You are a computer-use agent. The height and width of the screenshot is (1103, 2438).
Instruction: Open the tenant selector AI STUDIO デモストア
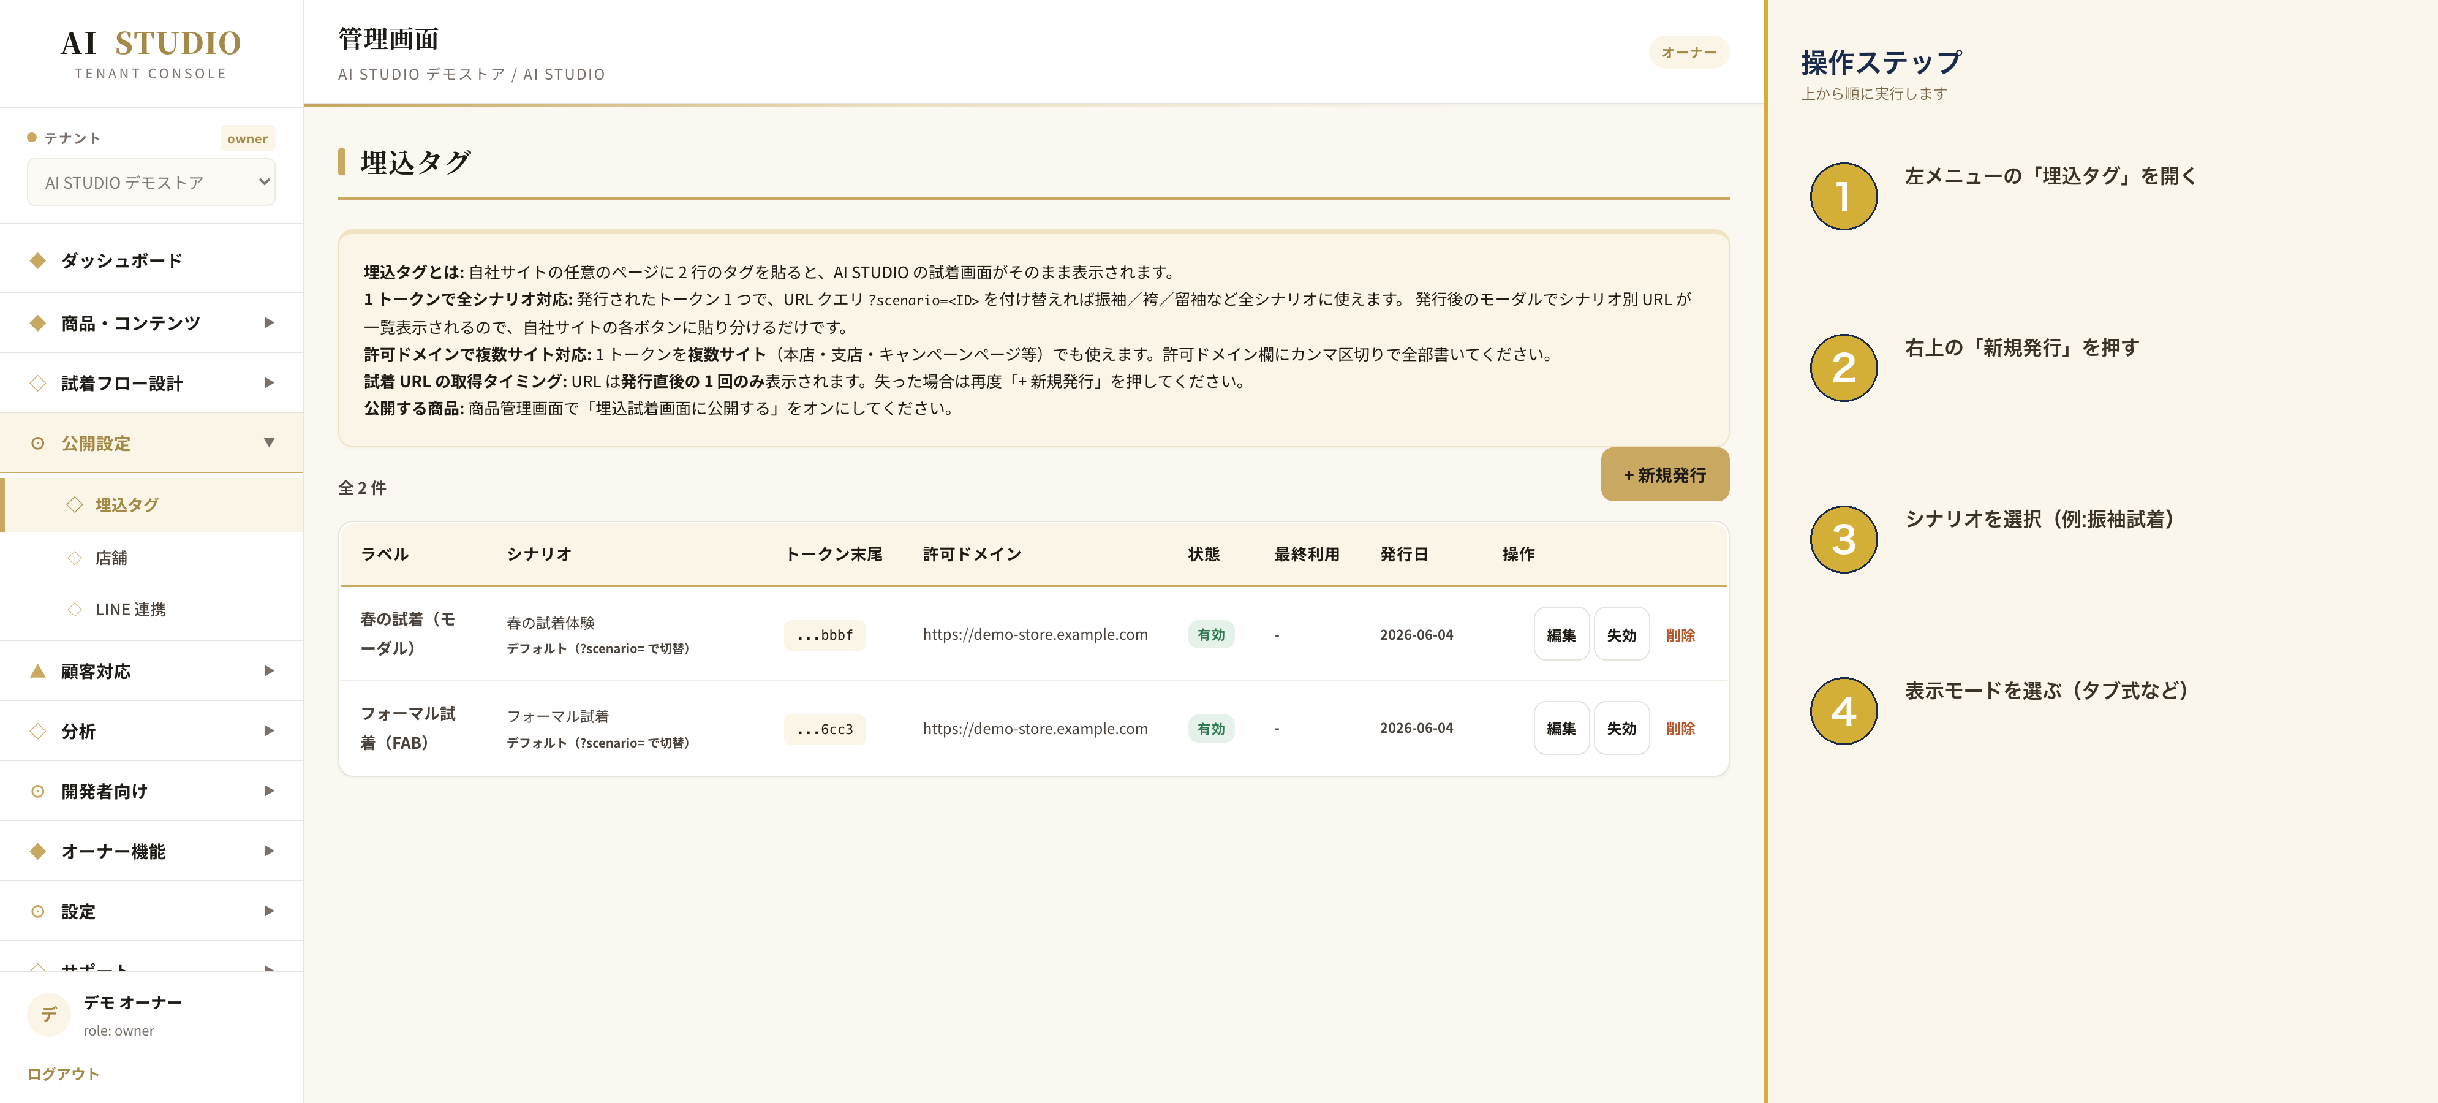pyautogui.click(x=151, y=183)
